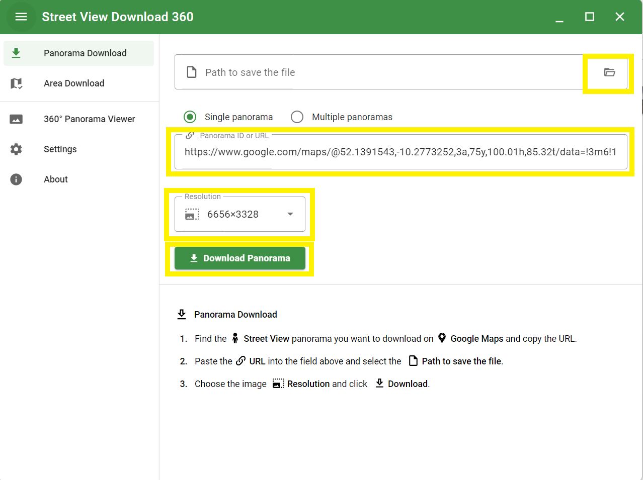Click the Panorama ID or URL field
This screenshot has height=480, width=643.
click(x=400, y=152)
